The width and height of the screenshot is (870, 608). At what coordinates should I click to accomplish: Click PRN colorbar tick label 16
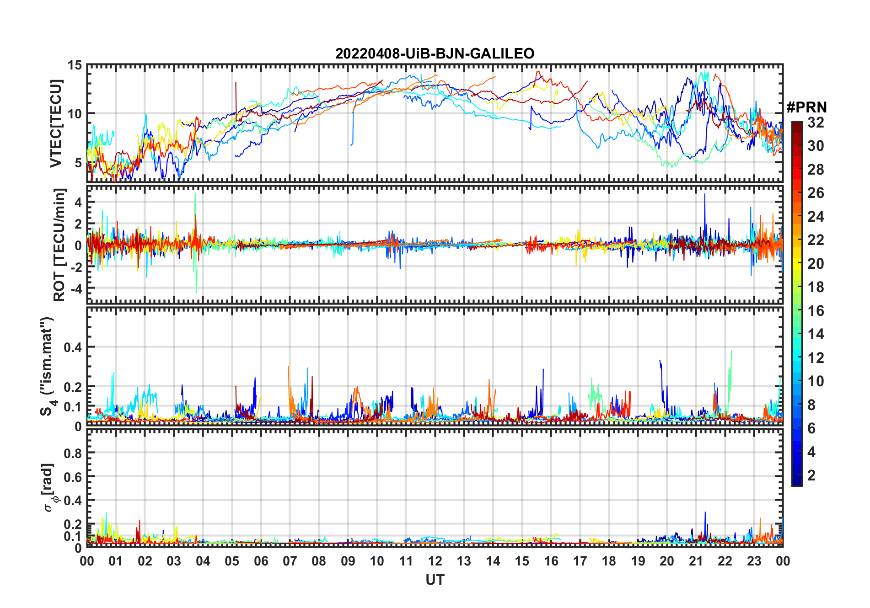pos(816,311)
